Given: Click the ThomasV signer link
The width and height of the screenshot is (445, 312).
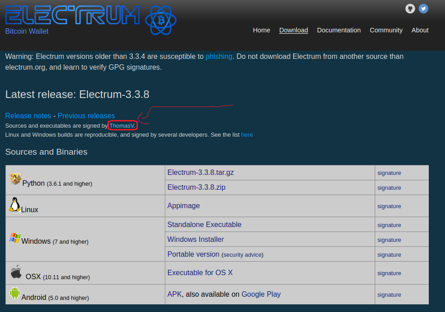Looking at the screenshot, I should [122, 125].
